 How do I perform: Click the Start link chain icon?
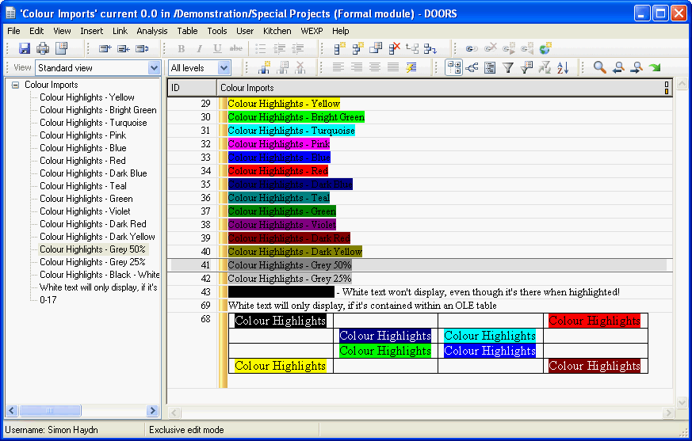tap(472, 48)
